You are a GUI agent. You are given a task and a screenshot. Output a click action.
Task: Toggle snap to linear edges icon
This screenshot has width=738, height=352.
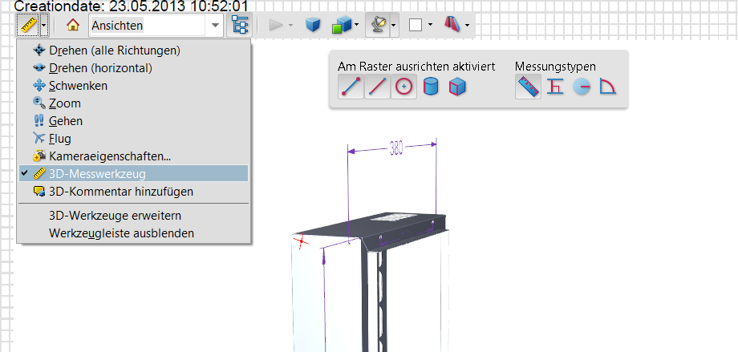tap(378, 87)
